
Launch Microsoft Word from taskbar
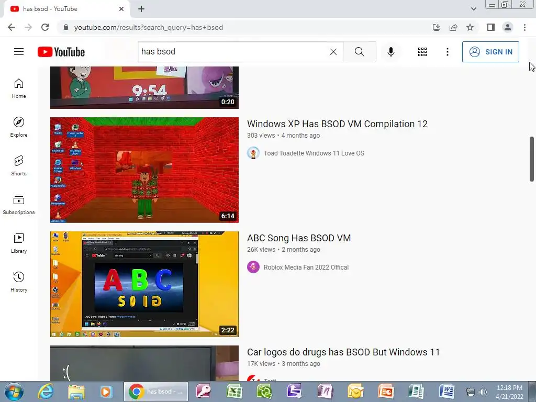[x=446, y=392]
